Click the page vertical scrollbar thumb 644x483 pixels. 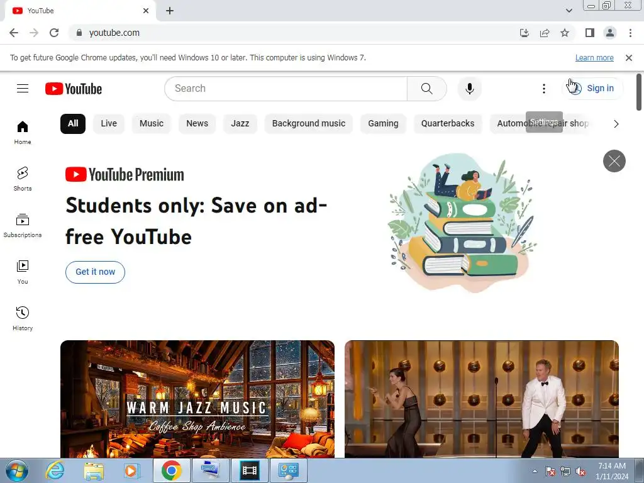639,92
